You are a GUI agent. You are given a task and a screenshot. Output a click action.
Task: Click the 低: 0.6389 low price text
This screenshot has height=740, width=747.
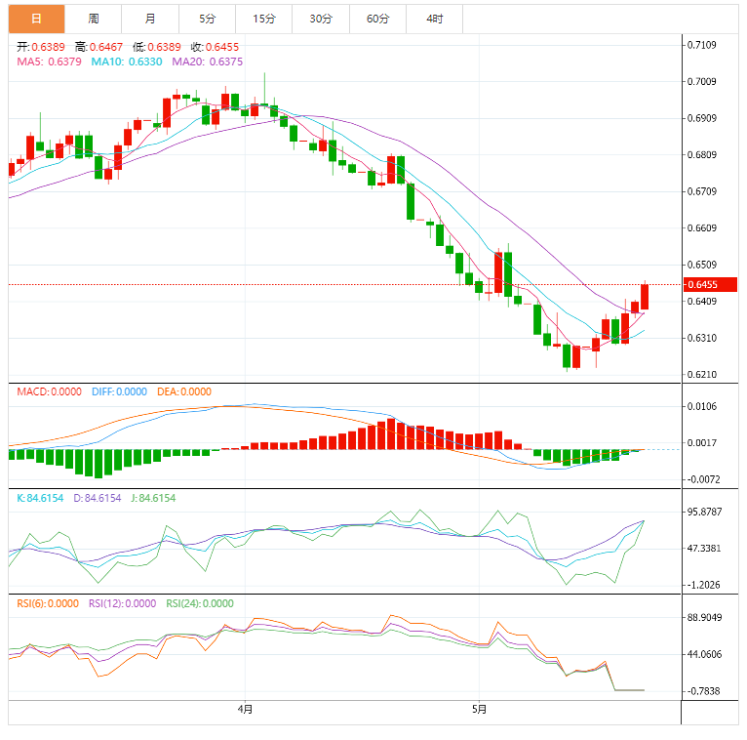click(x=157, y=47)
